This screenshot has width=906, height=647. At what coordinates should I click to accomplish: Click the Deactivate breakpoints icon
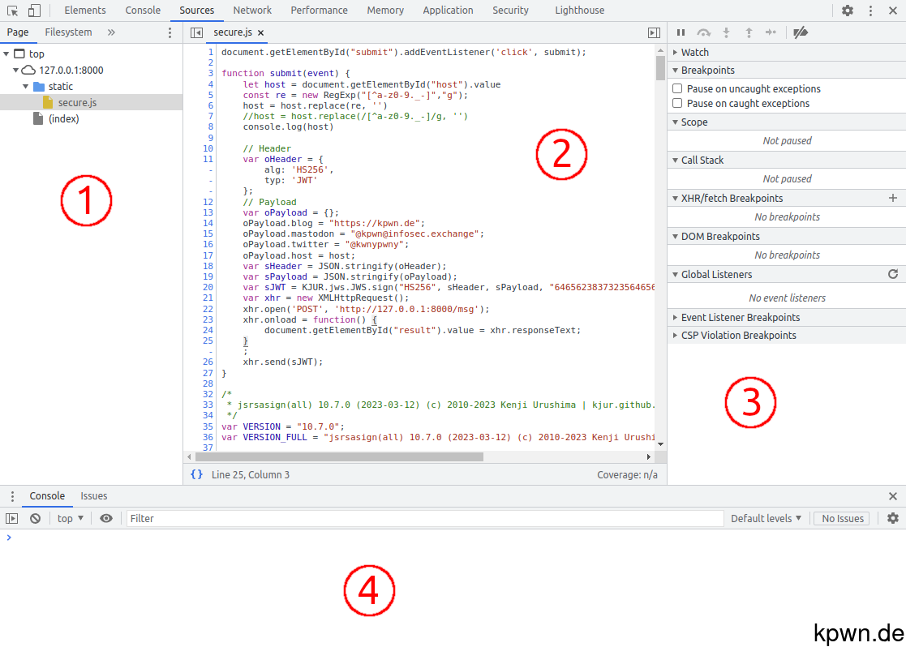tap(800, 32)
